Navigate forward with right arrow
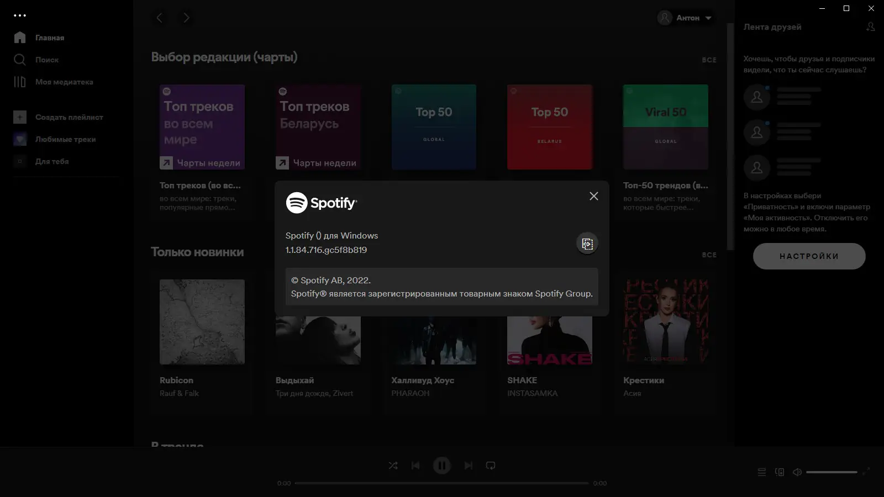Screen dimensions: 884x497 (186, 18)
